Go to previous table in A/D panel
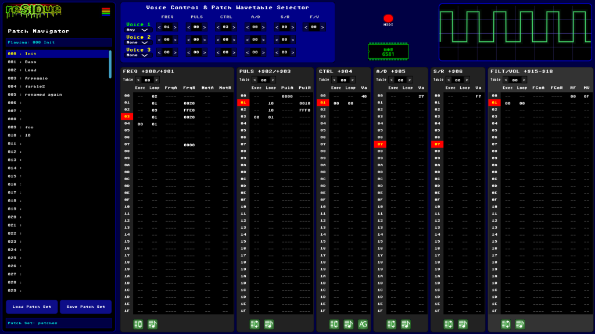The width and height of the screenshot is (595, 334). 391,80
